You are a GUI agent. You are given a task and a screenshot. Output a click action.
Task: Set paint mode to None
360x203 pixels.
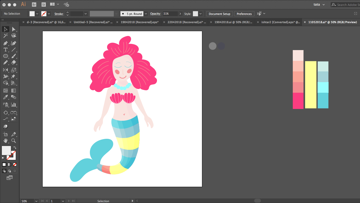tap(15, 164)
